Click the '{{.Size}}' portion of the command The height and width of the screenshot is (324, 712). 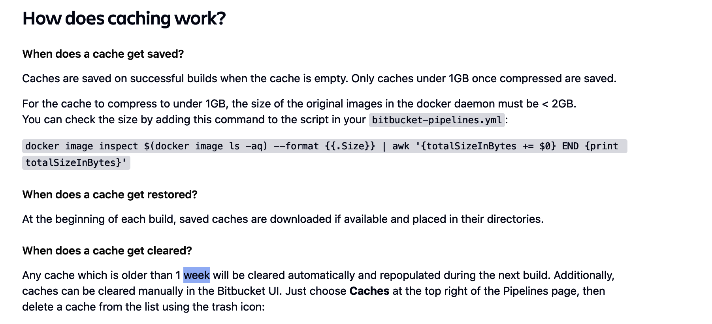(350, 146)
